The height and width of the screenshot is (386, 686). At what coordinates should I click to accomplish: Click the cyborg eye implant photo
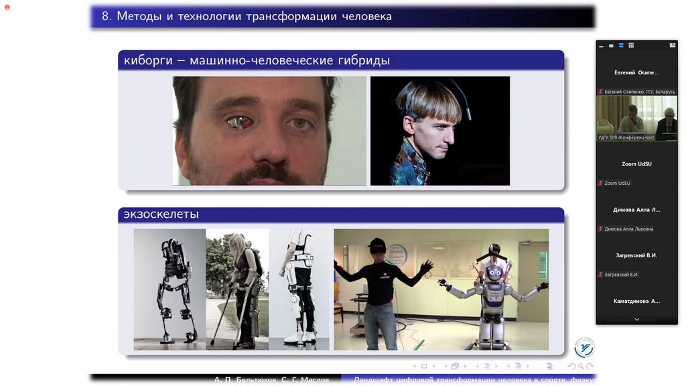[269, 131]
